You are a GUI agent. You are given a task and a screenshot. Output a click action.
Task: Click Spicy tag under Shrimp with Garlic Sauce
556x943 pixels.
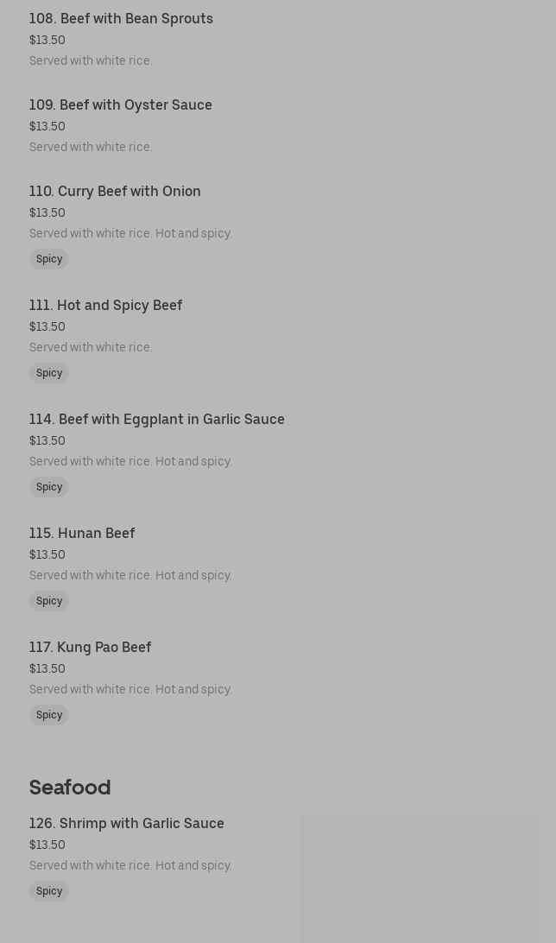[49, 891]
